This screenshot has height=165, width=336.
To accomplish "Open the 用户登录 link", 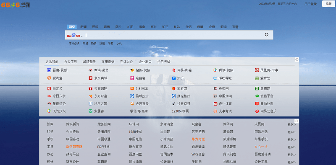I will point(310,4).
